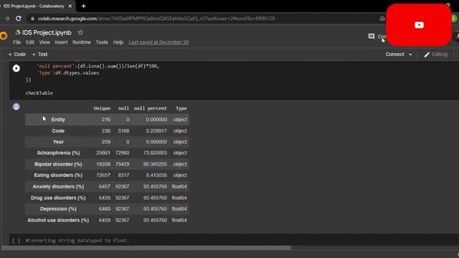The image size is (459, 258).
Task: Click the 276 unique value for Entity
Action: click(x=106, y=120)
